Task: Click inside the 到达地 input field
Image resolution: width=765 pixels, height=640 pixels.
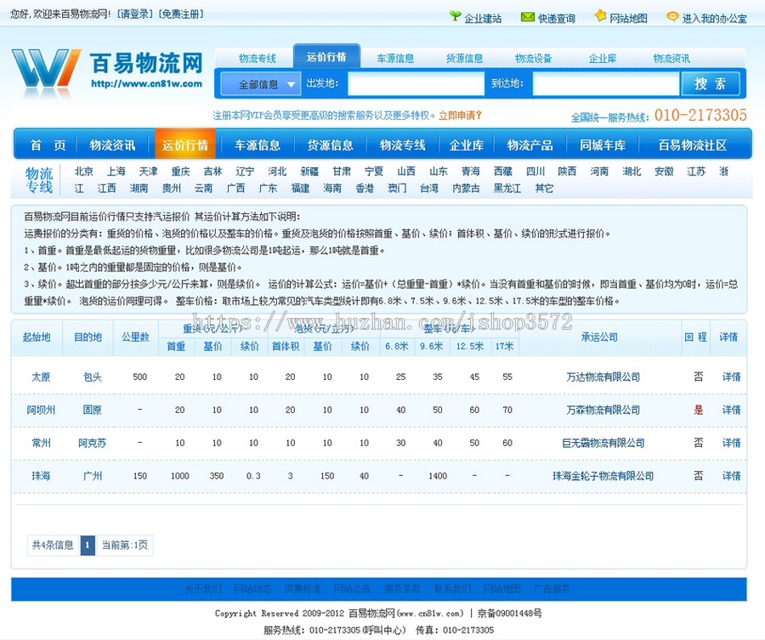Action: pos(605,83)
